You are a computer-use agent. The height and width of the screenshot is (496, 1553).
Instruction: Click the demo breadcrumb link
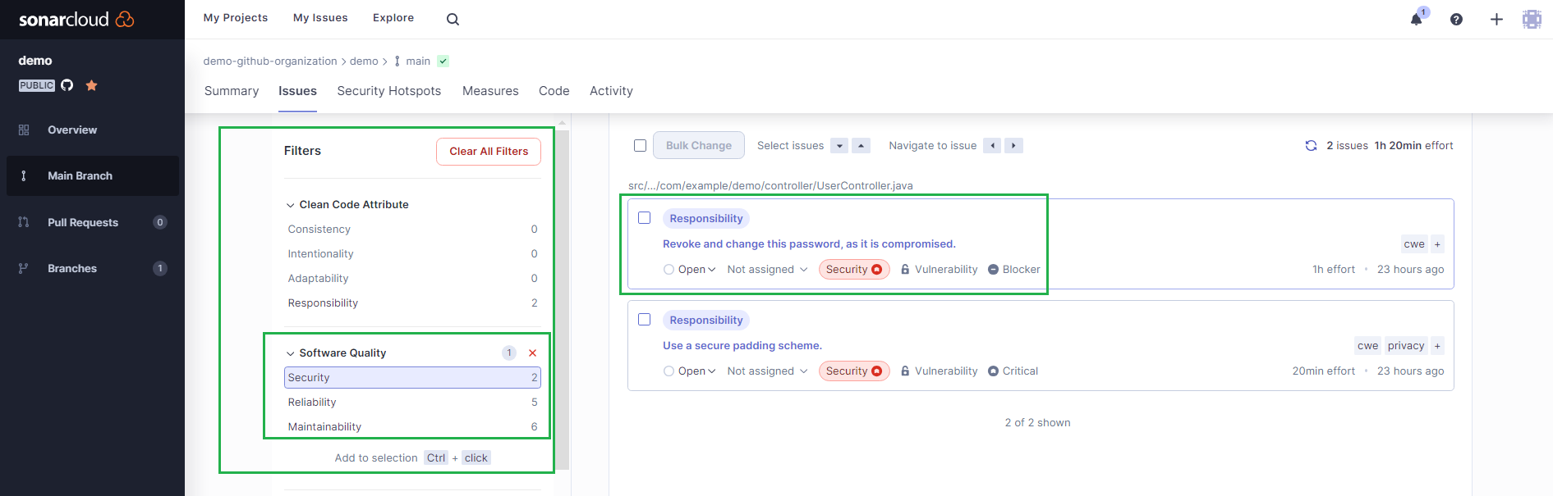(x=364, y=61)
